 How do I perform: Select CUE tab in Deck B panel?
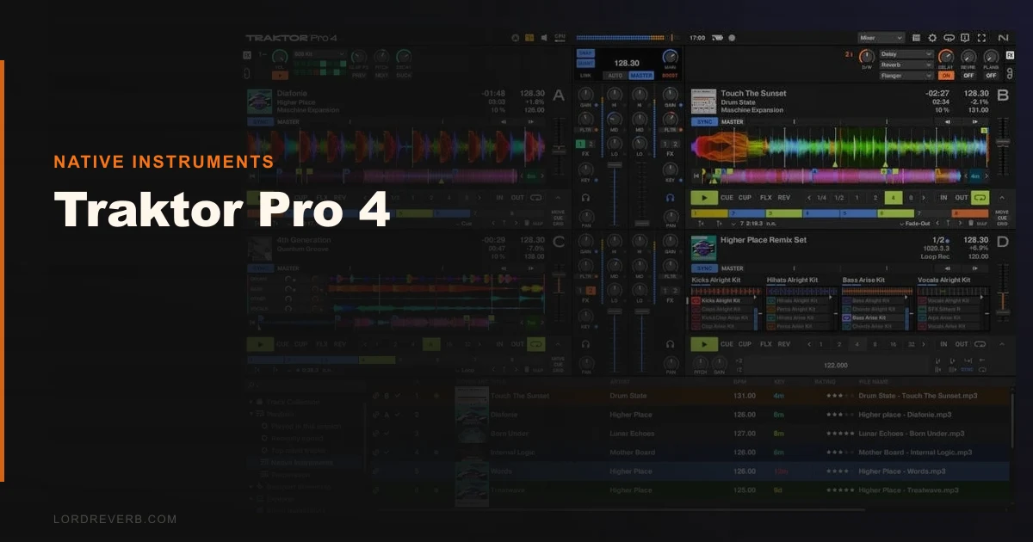pos(1002,217)
